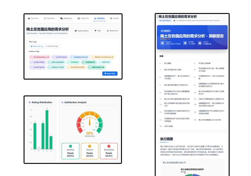251x176 pixels.
Task: Open contents item 3 稀土应用需求核心洞察
Action: click(x=173, y=70)
